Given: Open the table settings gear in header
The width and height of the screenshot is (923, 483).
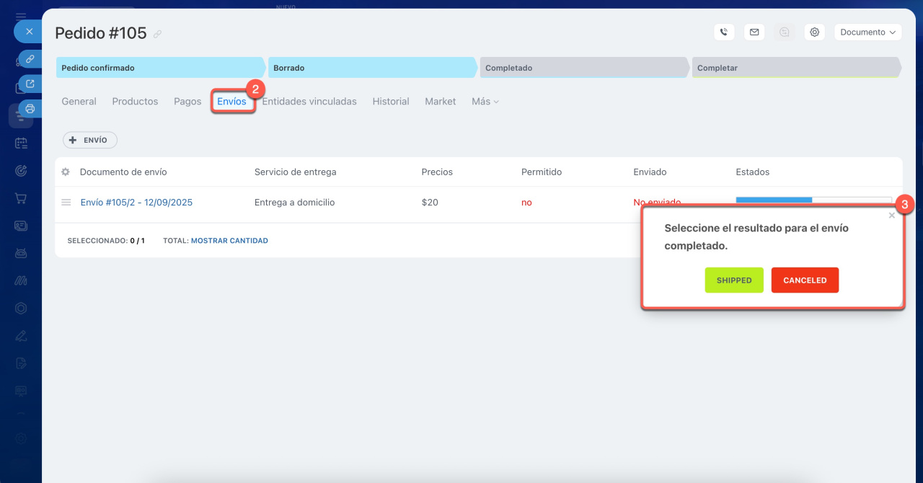Looking at the screenshot, I should [66, 172].
